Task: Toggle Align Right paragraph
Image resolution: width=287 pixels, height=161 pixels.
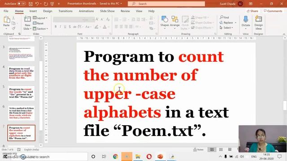Action: click(126, 27)
